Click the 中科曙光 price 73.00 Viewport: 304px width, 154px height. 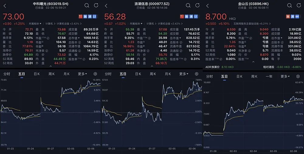pos(13,17)
